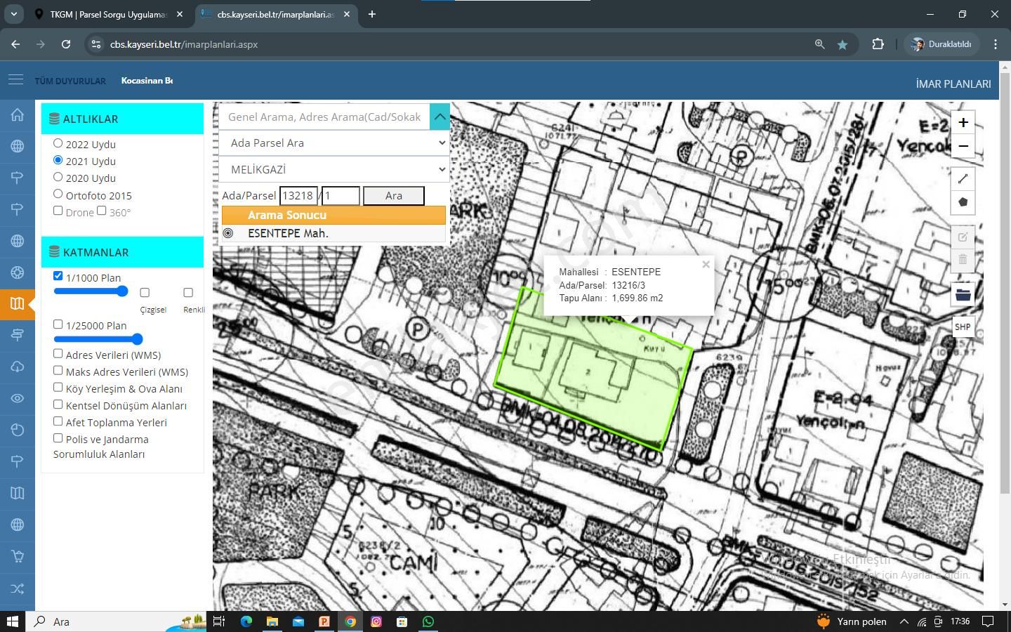Image resolution: width=1011 pixels, height=632 pixels.
Task: Click the trash delete drawing icon
Action: [x=963, y=260]
